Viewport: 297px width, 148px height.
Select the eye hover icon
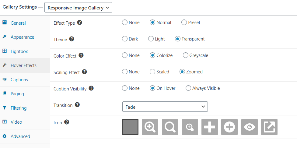pyautogui.click(x=250, y=127)
